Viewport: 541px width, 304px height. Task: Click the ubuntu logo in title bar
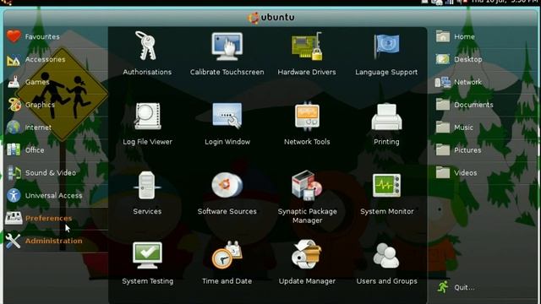coord(270,17)
